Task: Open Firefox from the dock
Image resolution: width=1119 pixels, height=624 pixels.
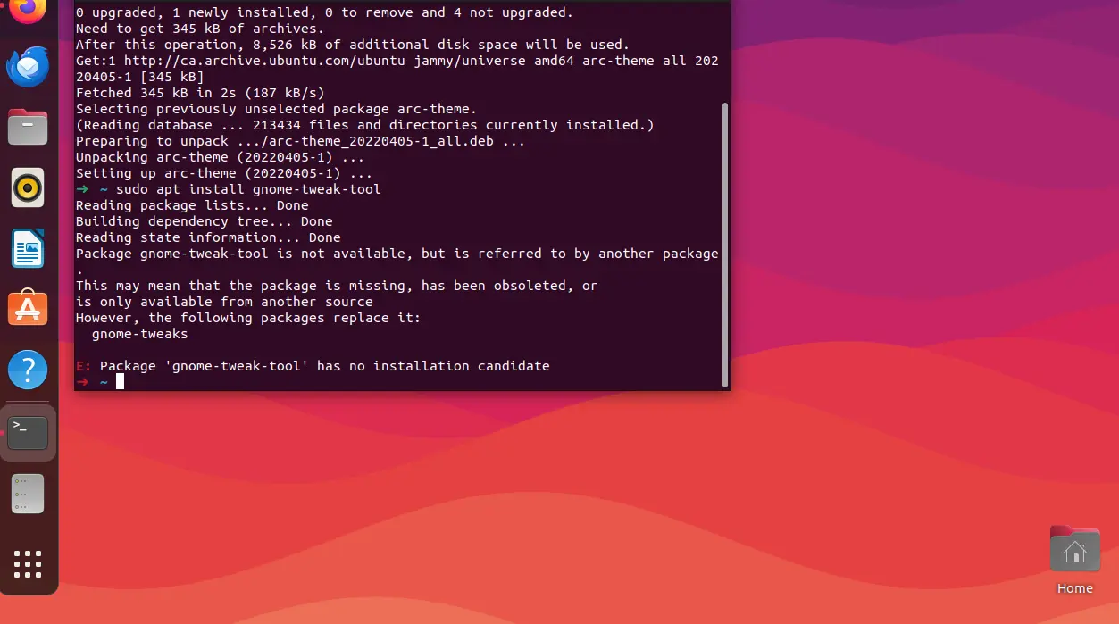Action: 28,11
